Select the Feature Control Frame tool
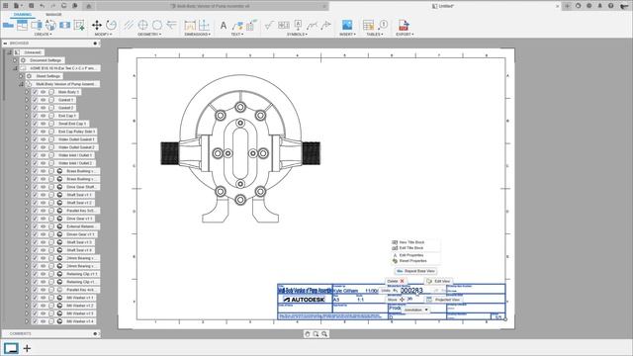633x356 pixels. tap(284, 25)
